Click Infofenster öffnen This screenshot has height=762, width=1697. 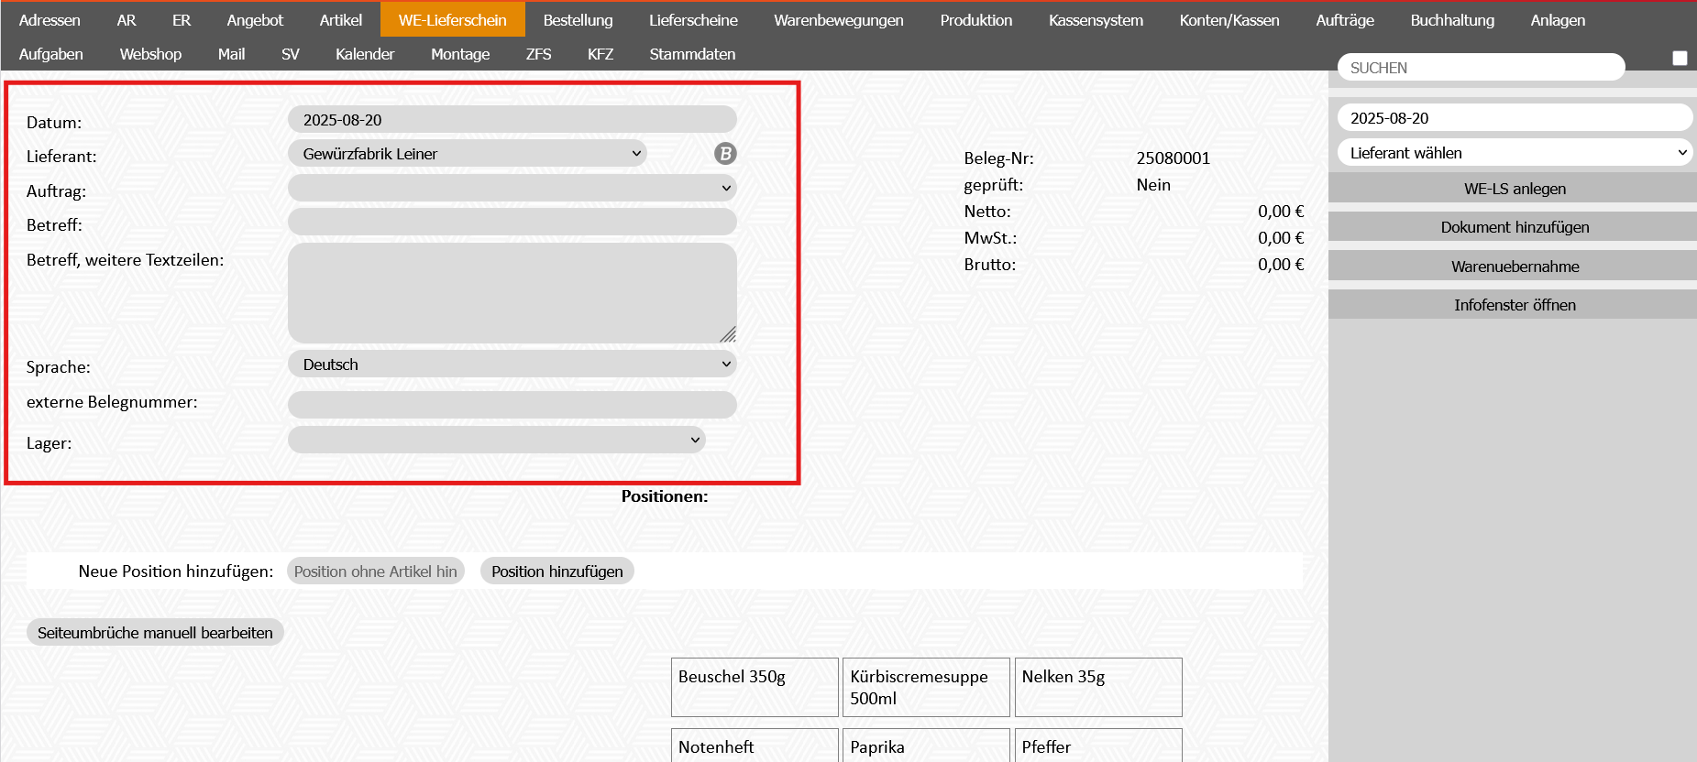tap(1515, 305)
